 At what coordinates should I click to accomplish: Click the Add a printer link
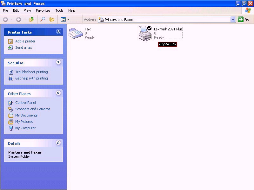(x=25, y=41)
